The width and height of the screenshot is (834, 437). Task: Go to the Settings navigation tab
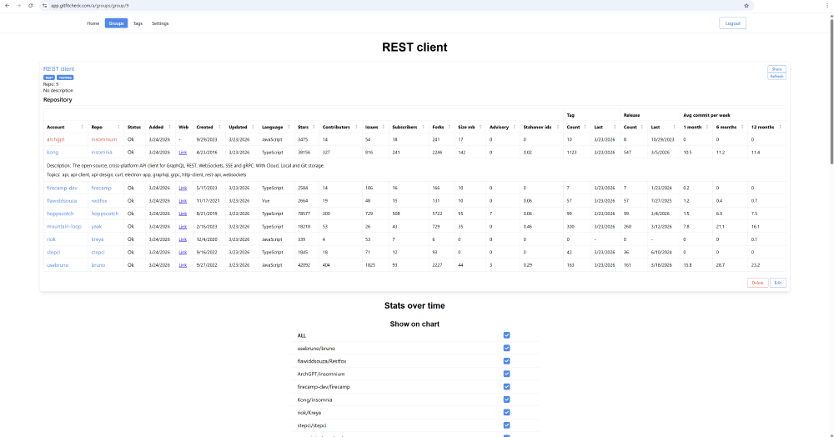click(x=160, y=23)
